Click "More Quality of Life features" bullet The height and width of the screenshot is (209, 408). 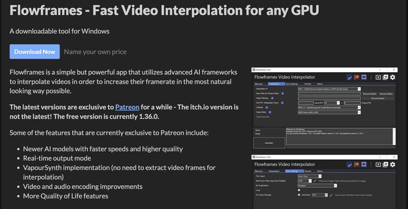tap(66, 196)
